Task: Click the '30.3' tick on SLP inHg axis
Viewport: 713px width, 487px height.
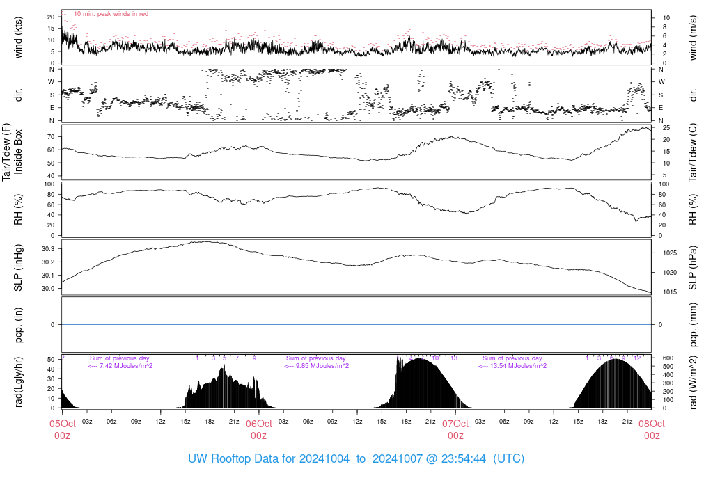Action: (x=48, y=249)
